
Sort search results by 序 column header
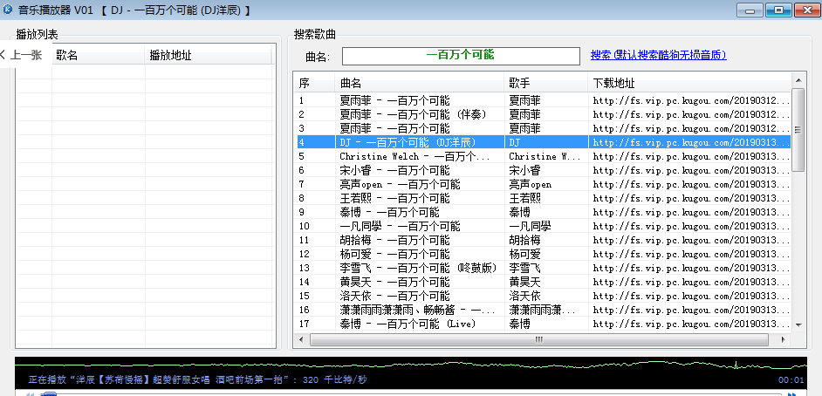coord(314,83)
